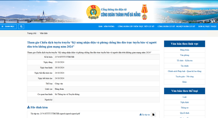This screenshot has height=118, width=218.
Task: Click the Số kí hiệu label cell
Action: pos(41,57)
